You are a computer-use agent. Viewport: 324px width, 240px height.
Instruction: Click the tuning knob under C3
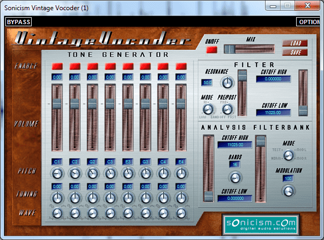111,198
